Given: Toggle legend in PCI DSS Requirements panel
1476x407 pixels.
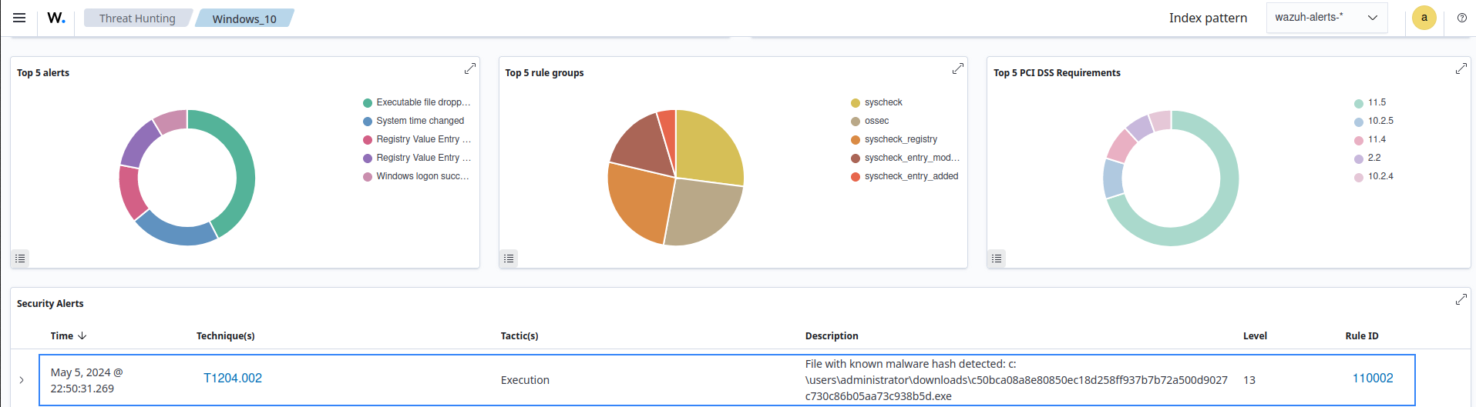Looking at the screenshot, I should (x=997, y=259).
